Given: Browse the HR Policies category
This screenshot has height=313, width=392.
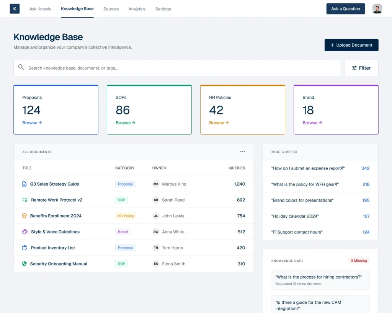Looking at the screenshot, I should click(x=219, y=123).
